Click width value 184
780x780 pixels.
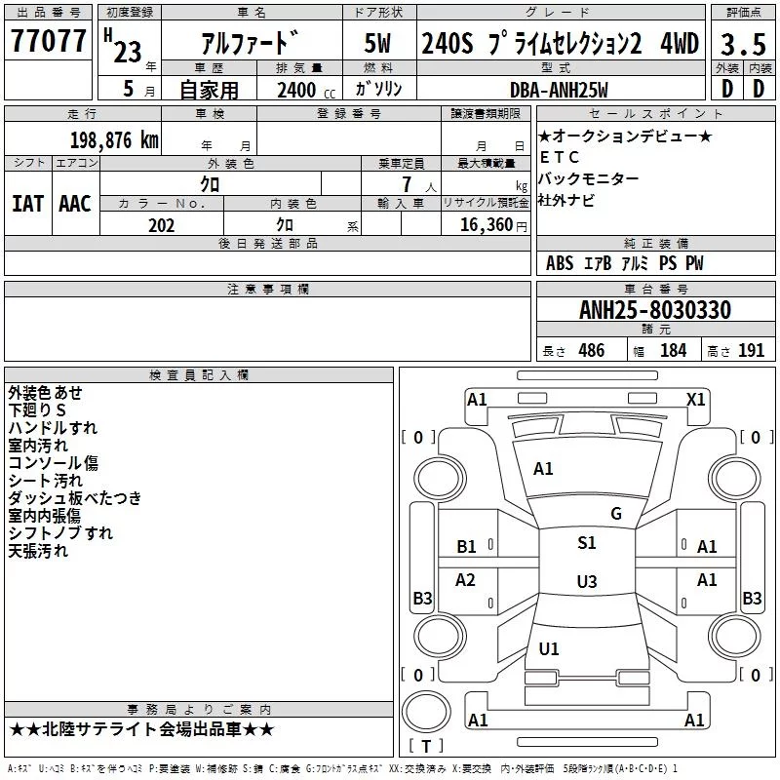point(673,351)
